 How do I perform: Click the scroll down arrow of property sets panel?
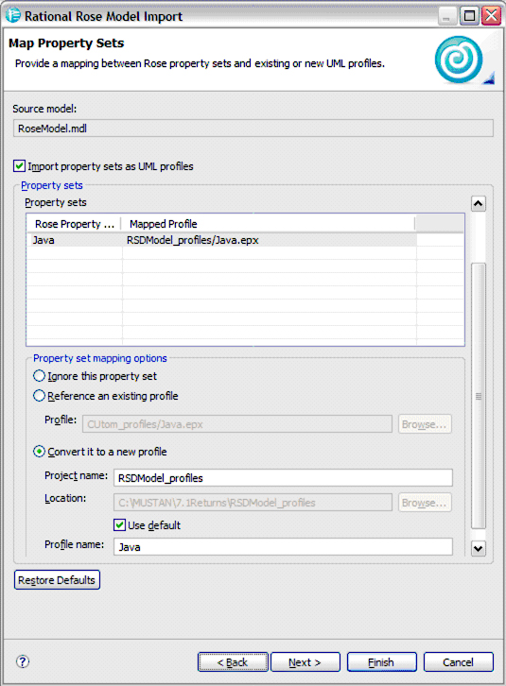tap(478, 548)
